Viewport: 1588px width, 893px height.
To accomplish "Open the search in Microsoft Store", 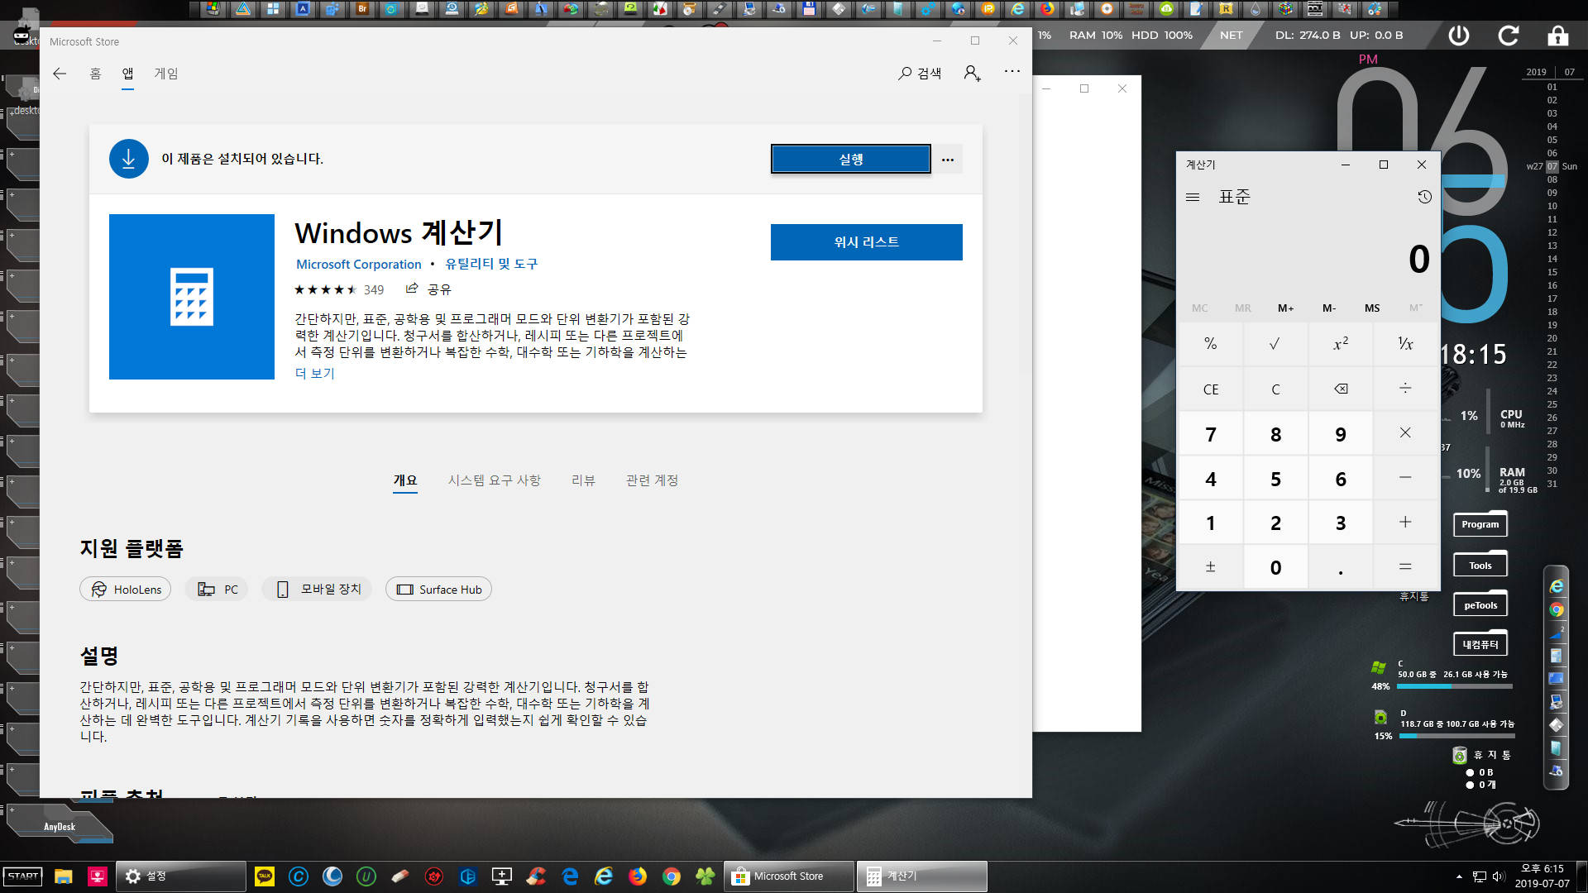I will (920, 74).
